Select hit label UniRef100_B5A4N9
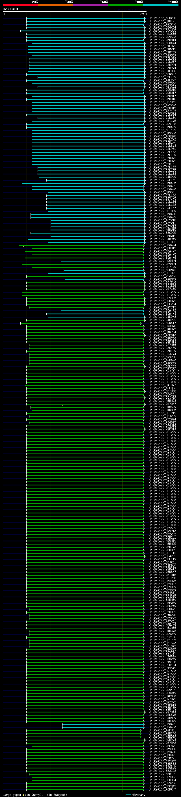This screenshot has width=181, height=797. [162, 127]
